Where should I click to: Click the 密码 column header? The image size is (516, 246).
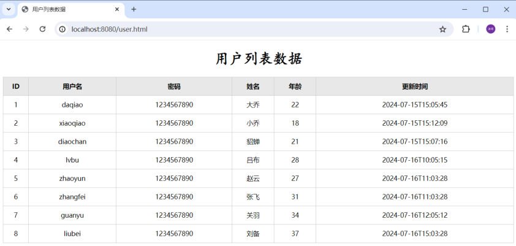(174, 86)
